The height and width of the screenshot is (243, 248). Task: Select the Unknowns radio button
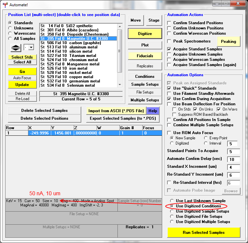pos(10,28)
